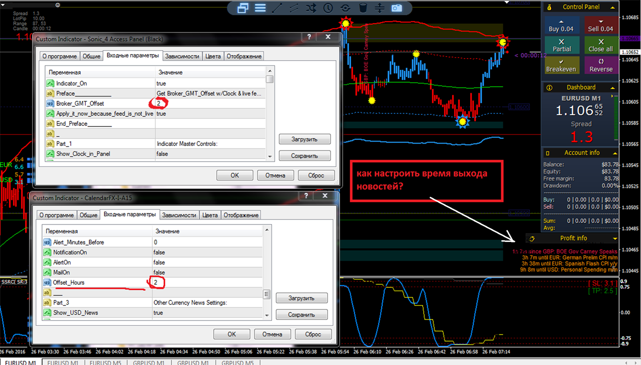
Task: Open 'Зависимости' tab in Sonic_4 dialog
Action: tap(183, 56)
